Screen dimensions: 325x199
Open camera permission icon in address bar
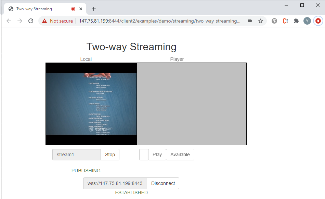point(250,21)
